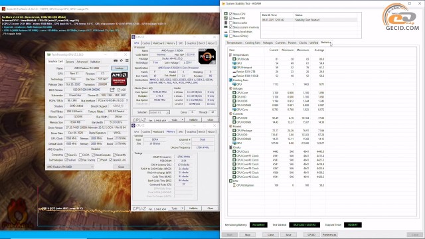
Task: Open Sensors tab in GPU-Z
Action: tap(70, 62)
